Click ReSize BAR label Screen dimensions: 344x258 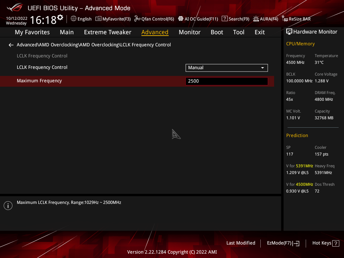(300, 19)
